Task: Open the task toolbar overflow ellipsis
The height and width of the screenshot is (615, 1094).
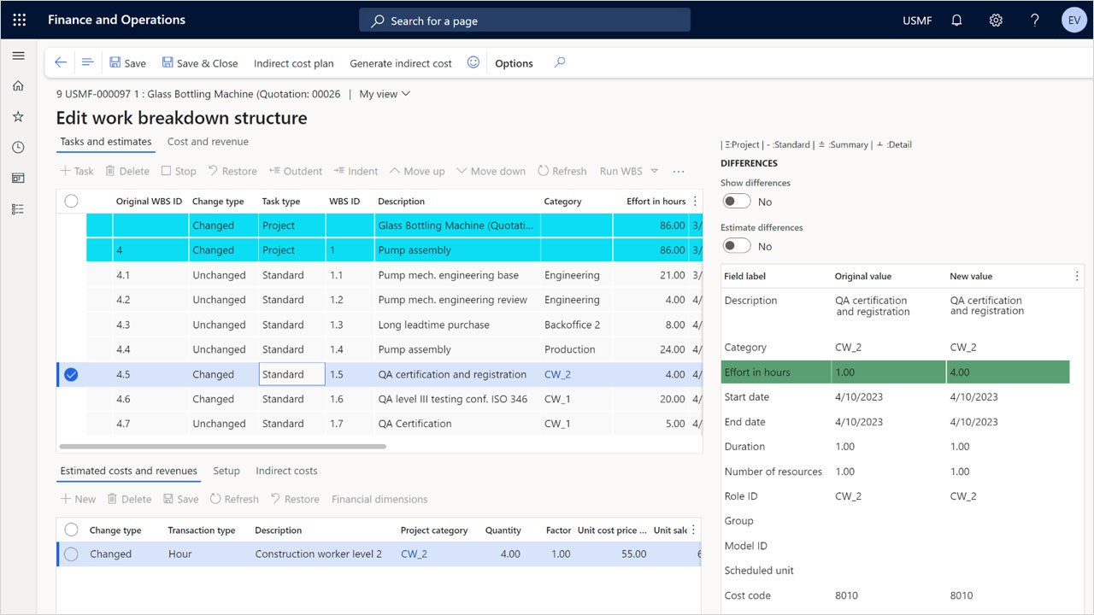Action: 679,171
